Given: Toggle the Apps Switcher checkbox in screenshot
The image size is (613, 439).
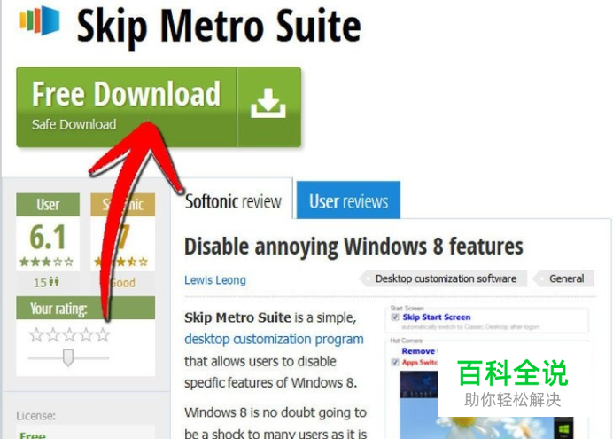Looking at the screenshot, I should [x=395, y=363].
